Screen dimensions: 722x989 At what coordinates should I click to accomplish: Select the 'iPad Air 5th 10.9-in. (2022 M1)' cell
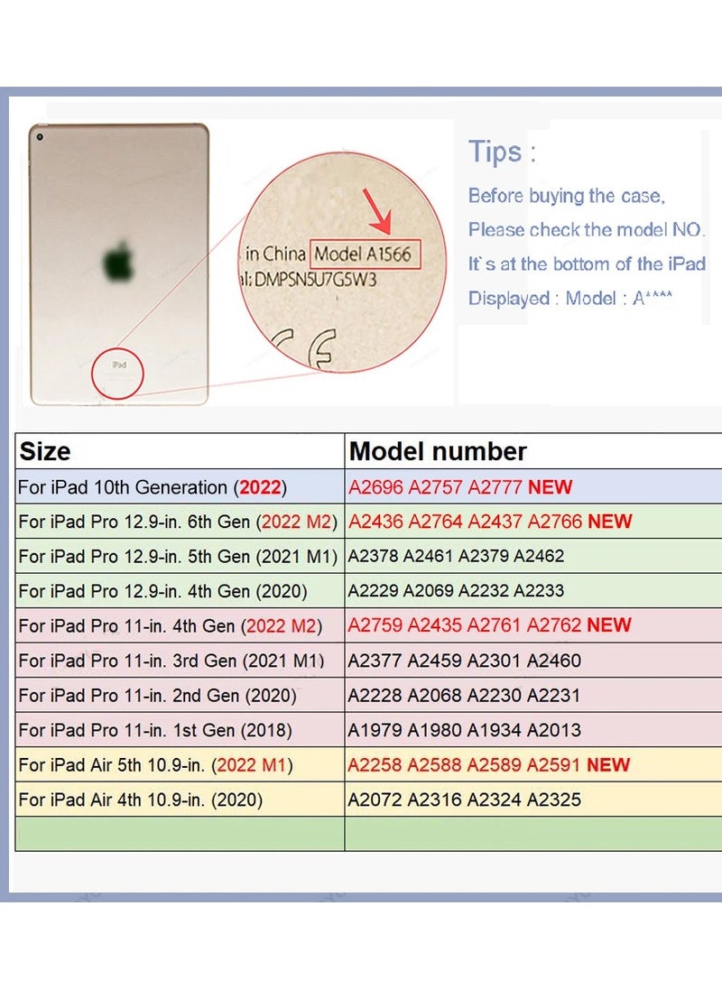point(180,764)
